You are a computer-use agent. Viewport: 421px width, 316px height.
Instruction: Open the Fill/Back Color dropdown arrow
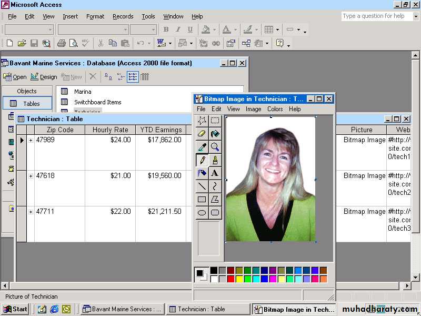click(215, 30)
